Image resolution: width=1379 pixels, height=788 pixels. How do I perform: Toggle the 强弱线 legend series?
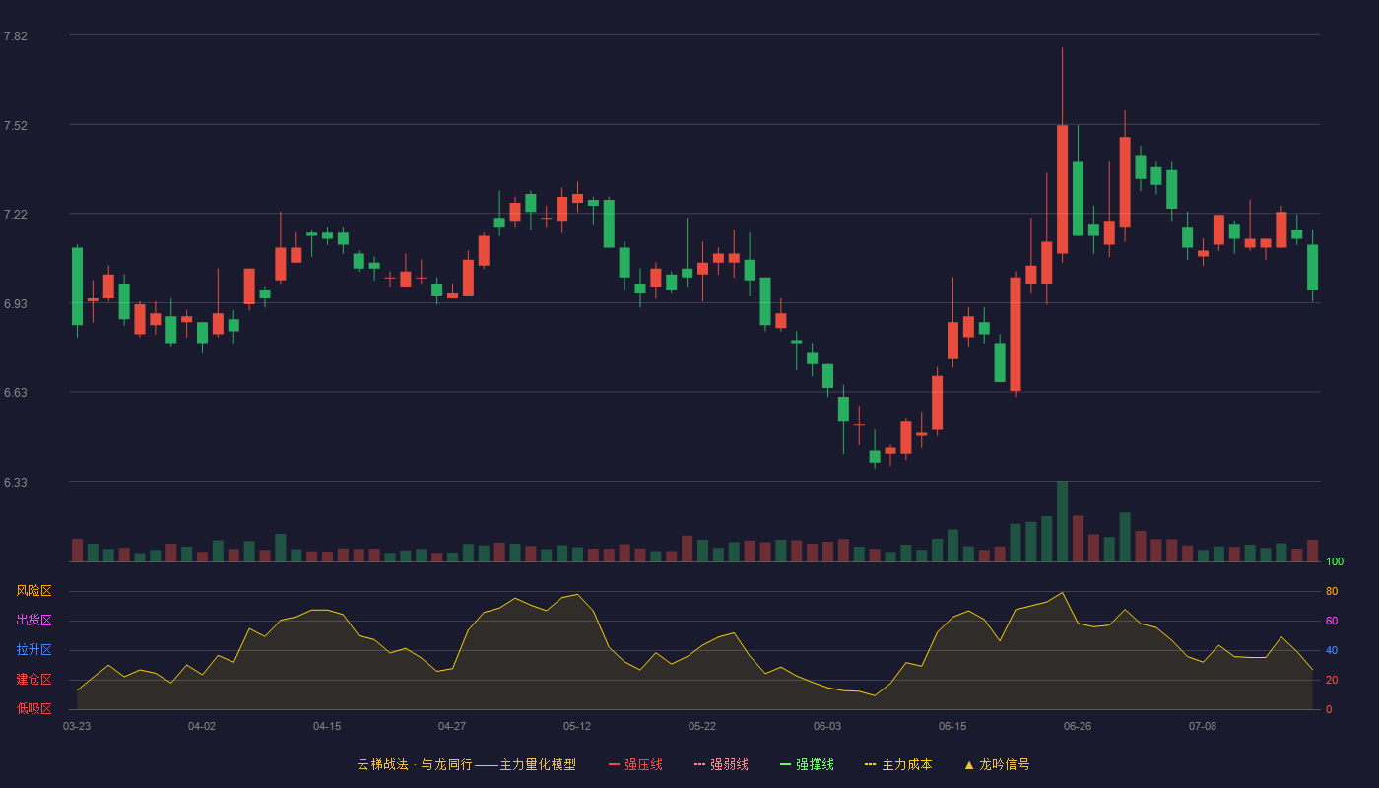(721, 764)
